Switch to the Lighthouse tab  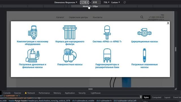96,93
